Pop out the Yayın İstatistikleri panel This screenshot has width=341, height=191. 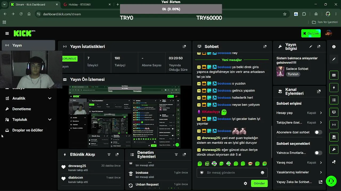pos(184,46)
